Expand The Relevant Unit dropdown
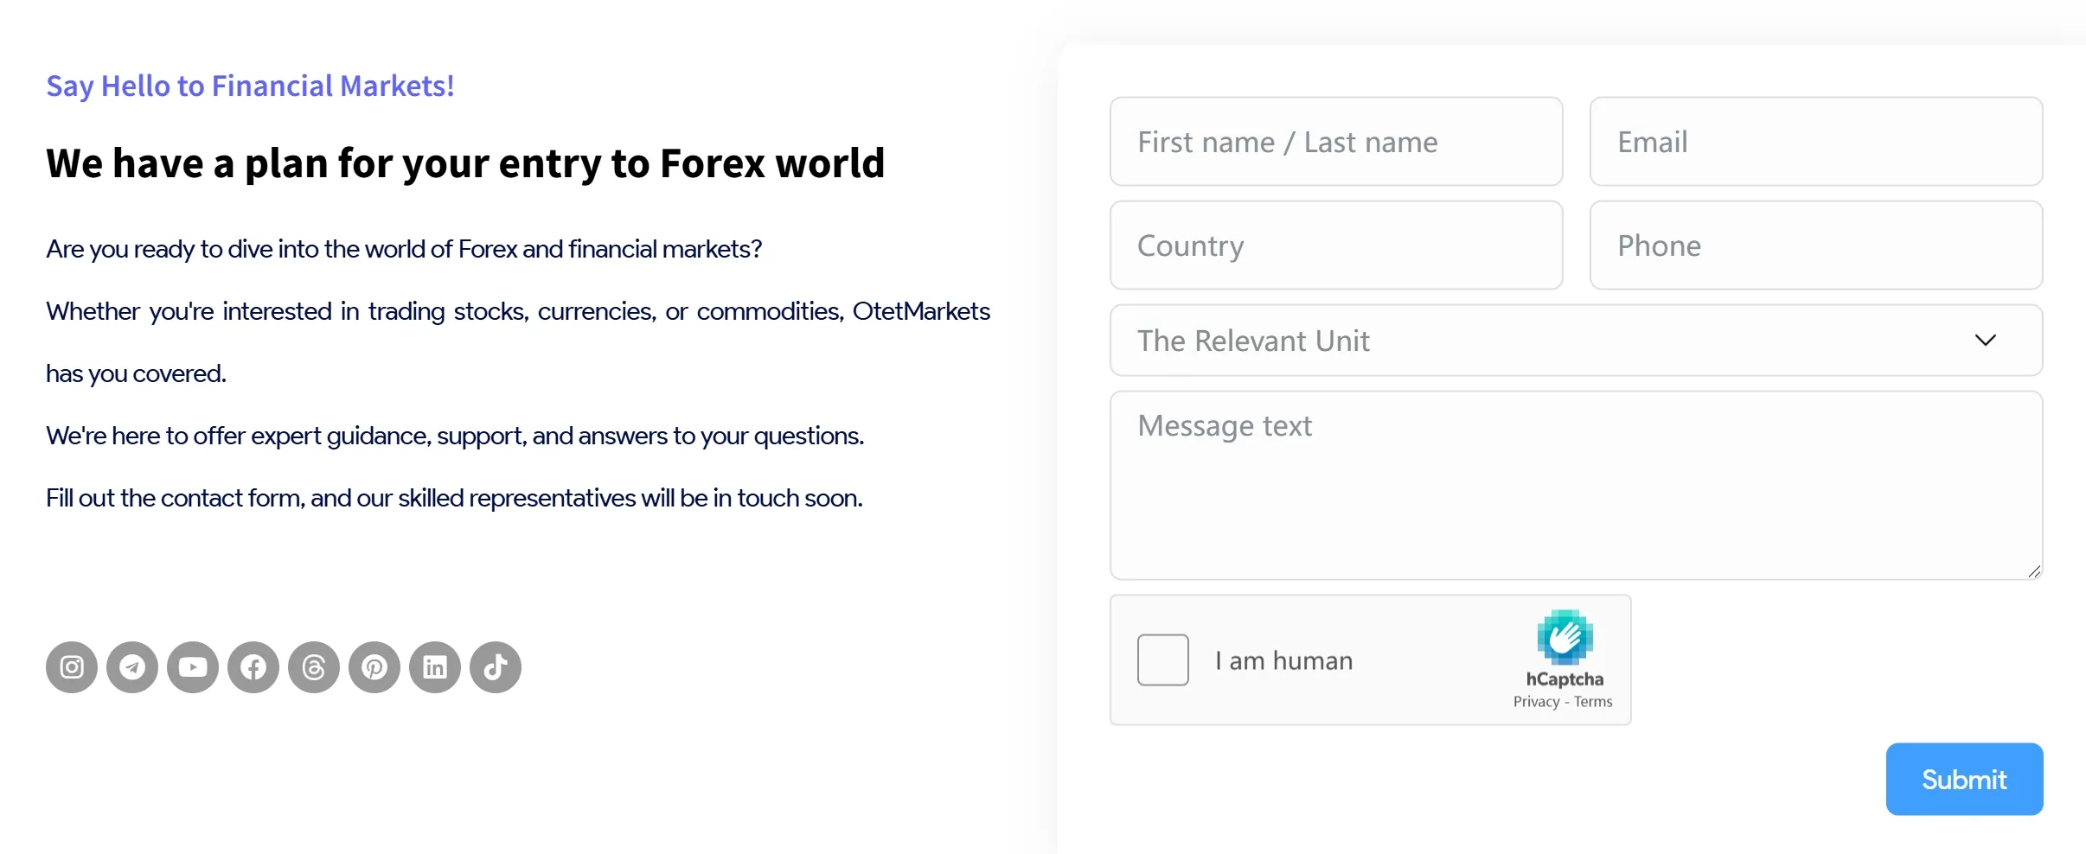This screenshot has width=2086, height=854. [x=1577, y=341]
